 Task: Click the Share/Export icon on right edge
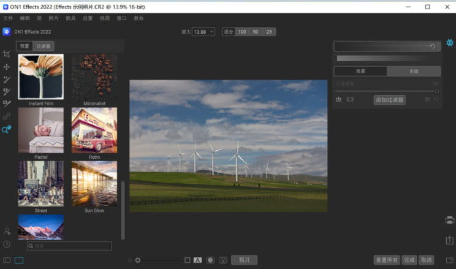449,240
